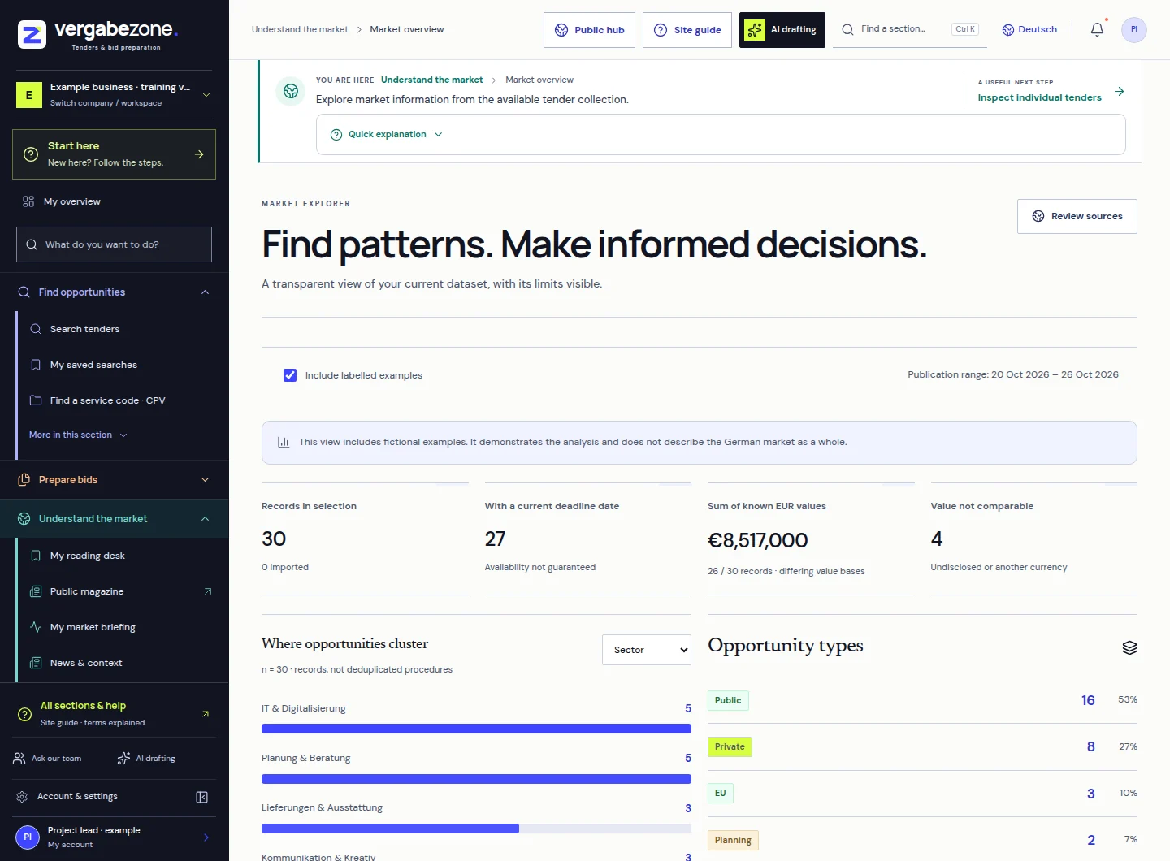The height and width of the screenshot is (861, 1170).
Task: Collapse Find opportunities section
Action: click(x=115, y=292)
